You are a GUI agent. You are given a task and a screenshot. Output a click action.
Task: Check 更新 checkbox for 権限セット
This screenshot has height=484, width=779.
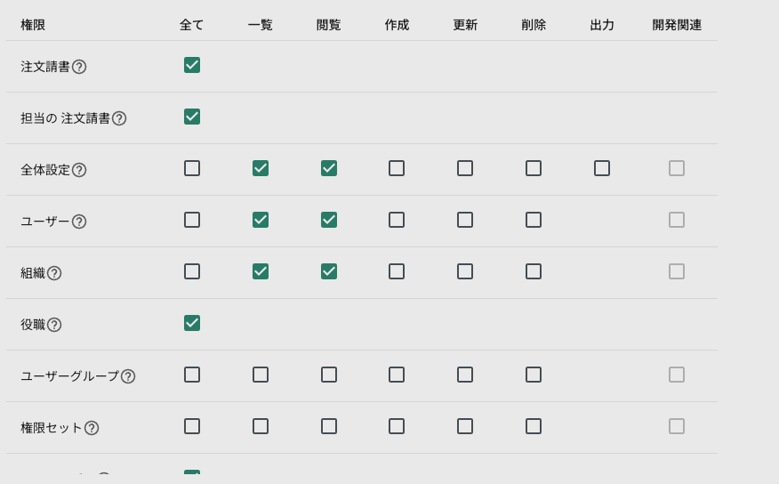coord(465,426)
